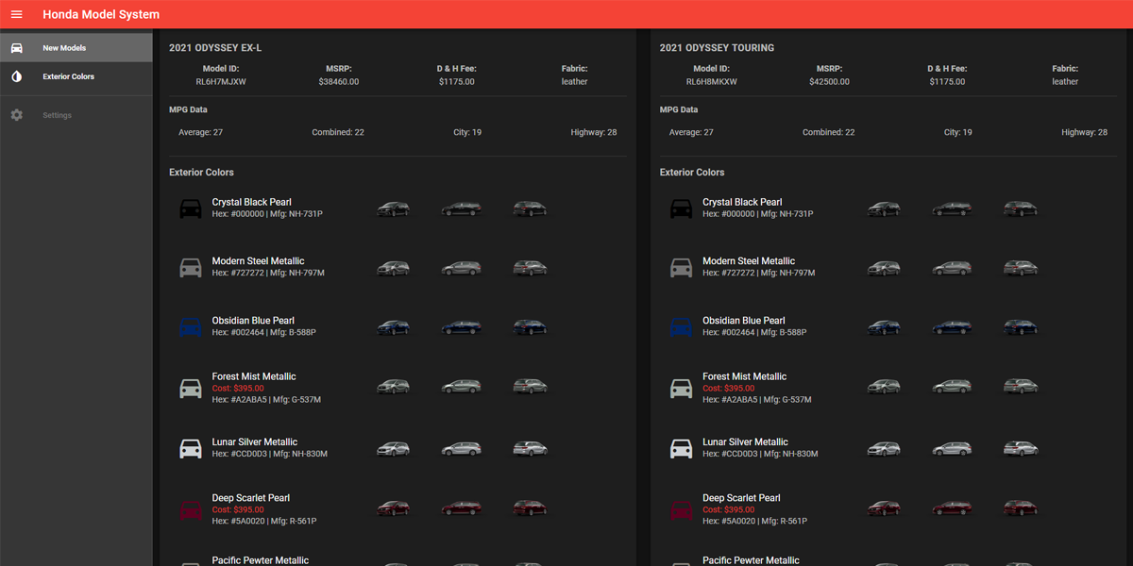Screen dimensions: 1133x566
Task: Open first Crystal Black Pearl thumbnail in EX-L
Action: [x=394, y=208]
